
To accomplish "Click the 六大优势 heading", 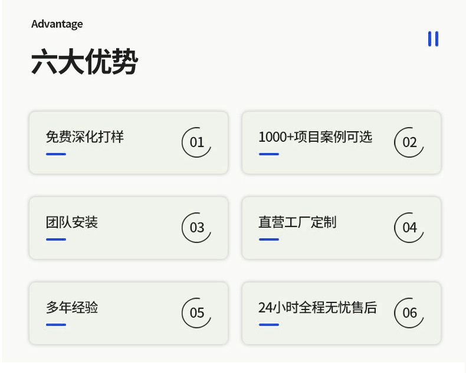I will (x=84, y=62).
